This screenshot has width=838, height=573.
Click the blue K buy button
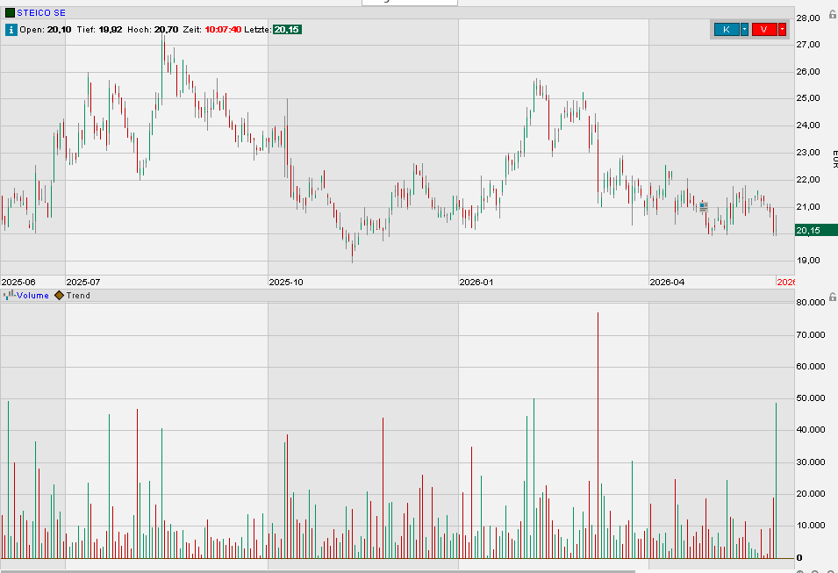click(x=727, y=30)
